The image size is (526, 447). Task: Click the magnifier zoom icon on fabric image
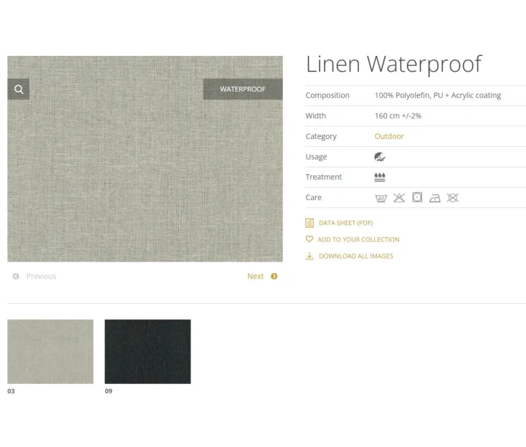pyautogui.click(x=19, y=90)
